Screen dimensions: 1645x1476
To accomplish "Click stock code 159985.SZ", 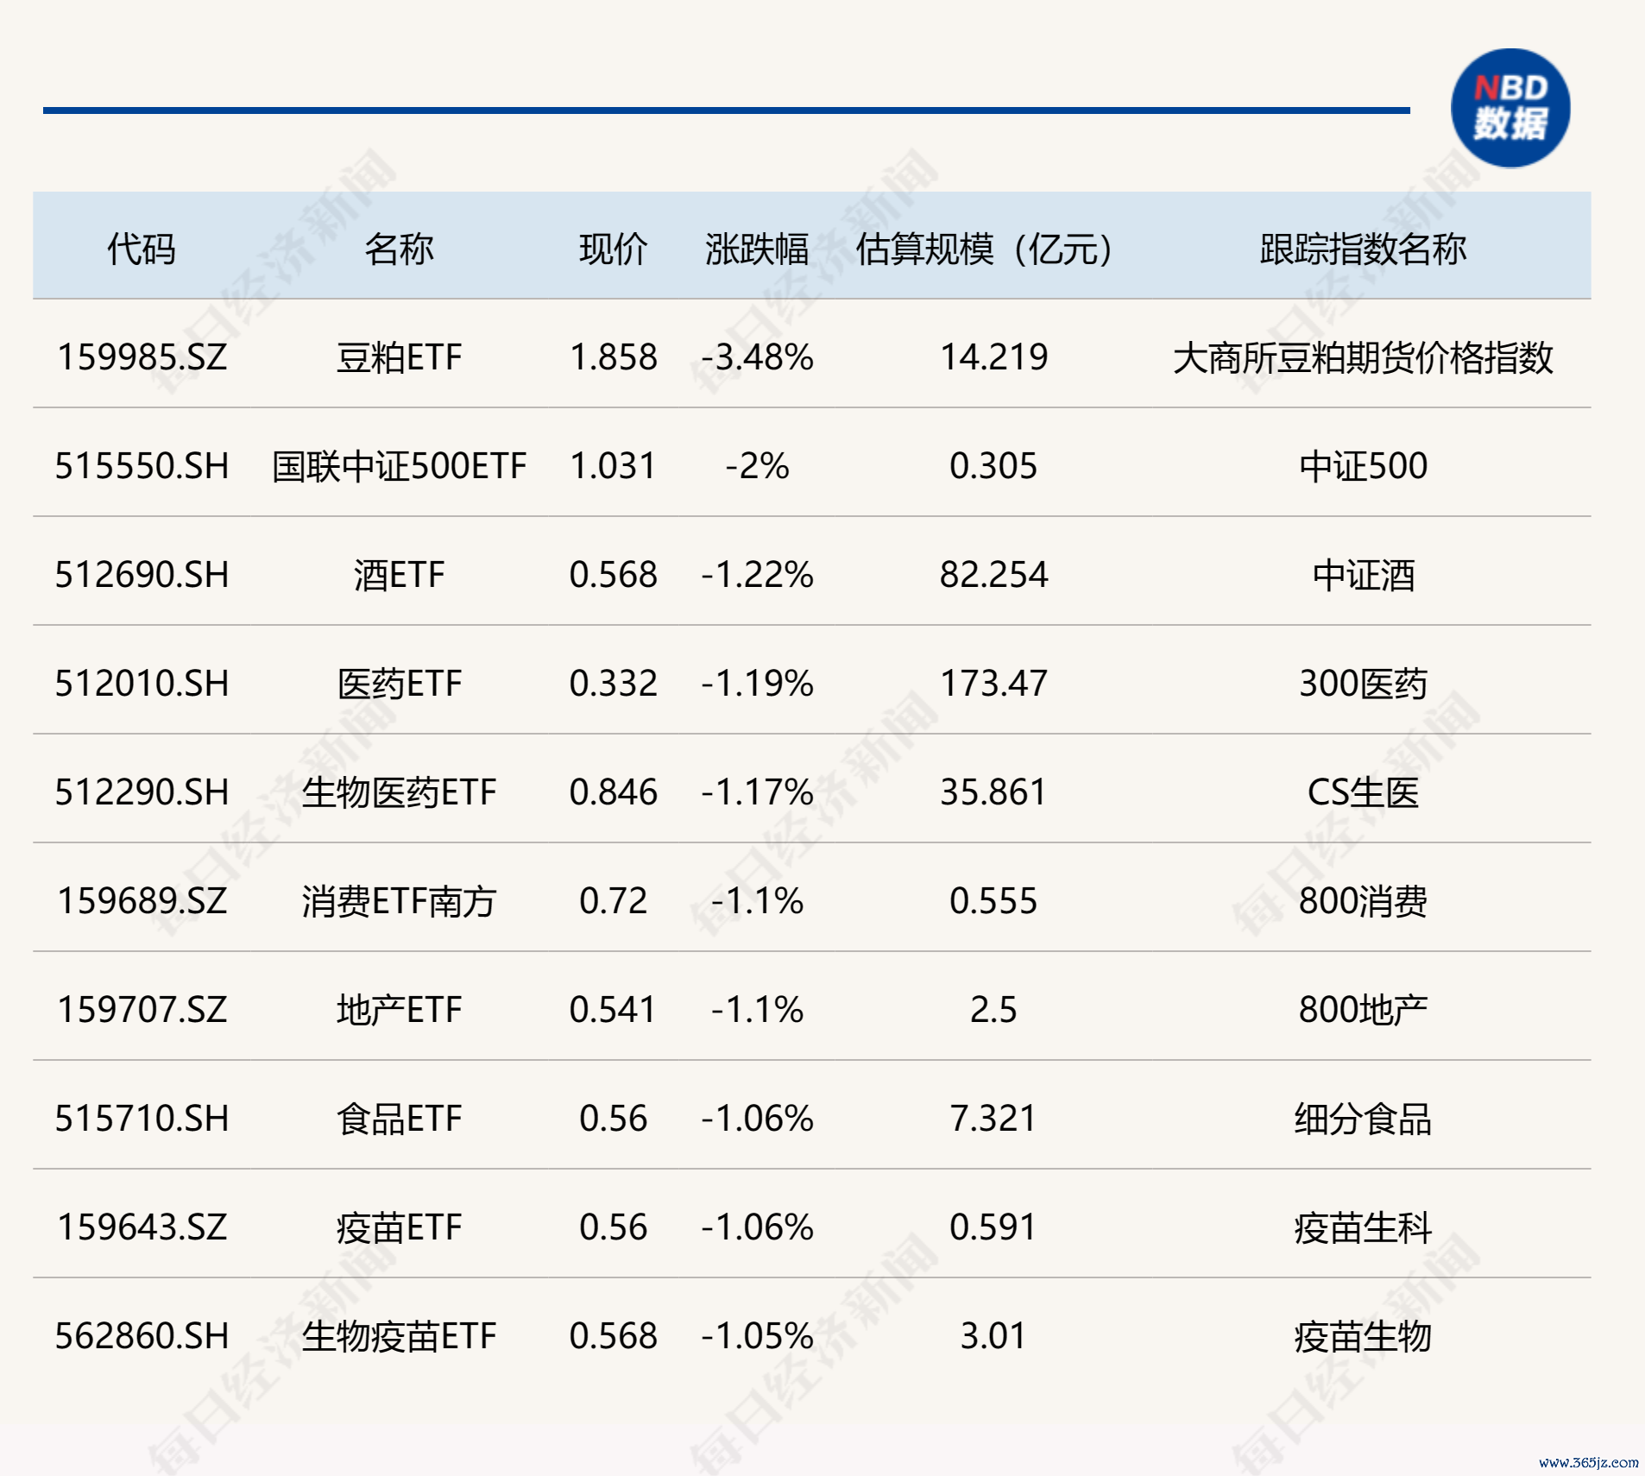I will [x=142, y=357].
